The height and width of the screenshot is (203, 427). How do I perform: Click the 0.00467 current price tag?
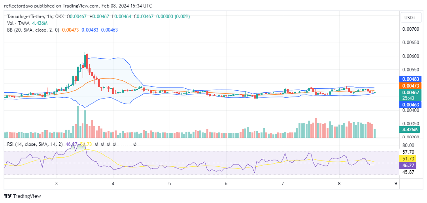410,95
